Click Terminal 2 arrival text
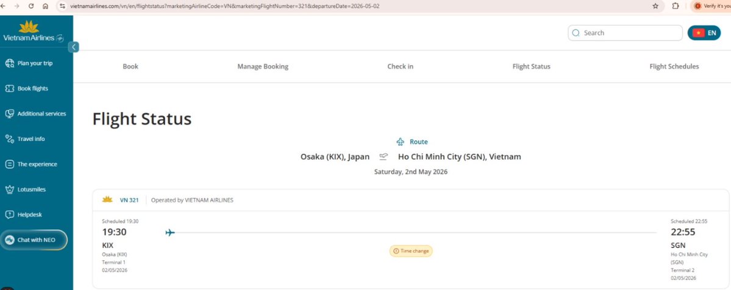Image resolution: width=731 pixels, height=290 pixels. click(683, 270)
